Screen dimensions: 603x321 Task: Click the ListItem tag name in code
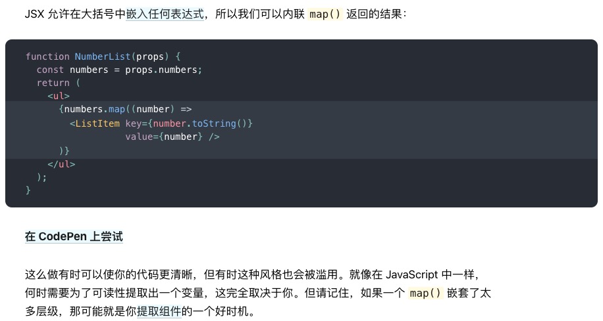point(97,123)
